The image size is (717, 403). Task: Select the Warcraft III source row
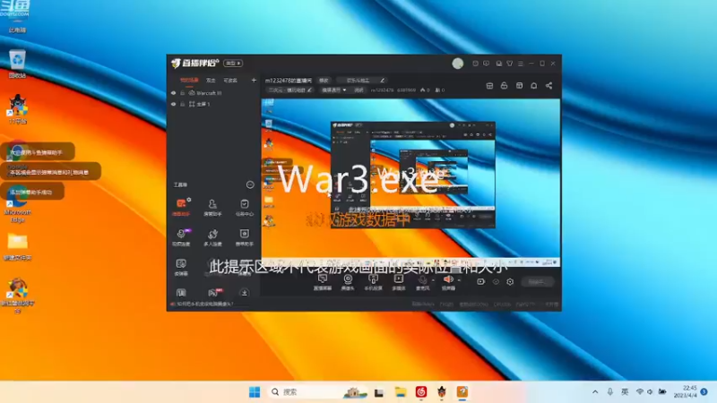[213, 93]
